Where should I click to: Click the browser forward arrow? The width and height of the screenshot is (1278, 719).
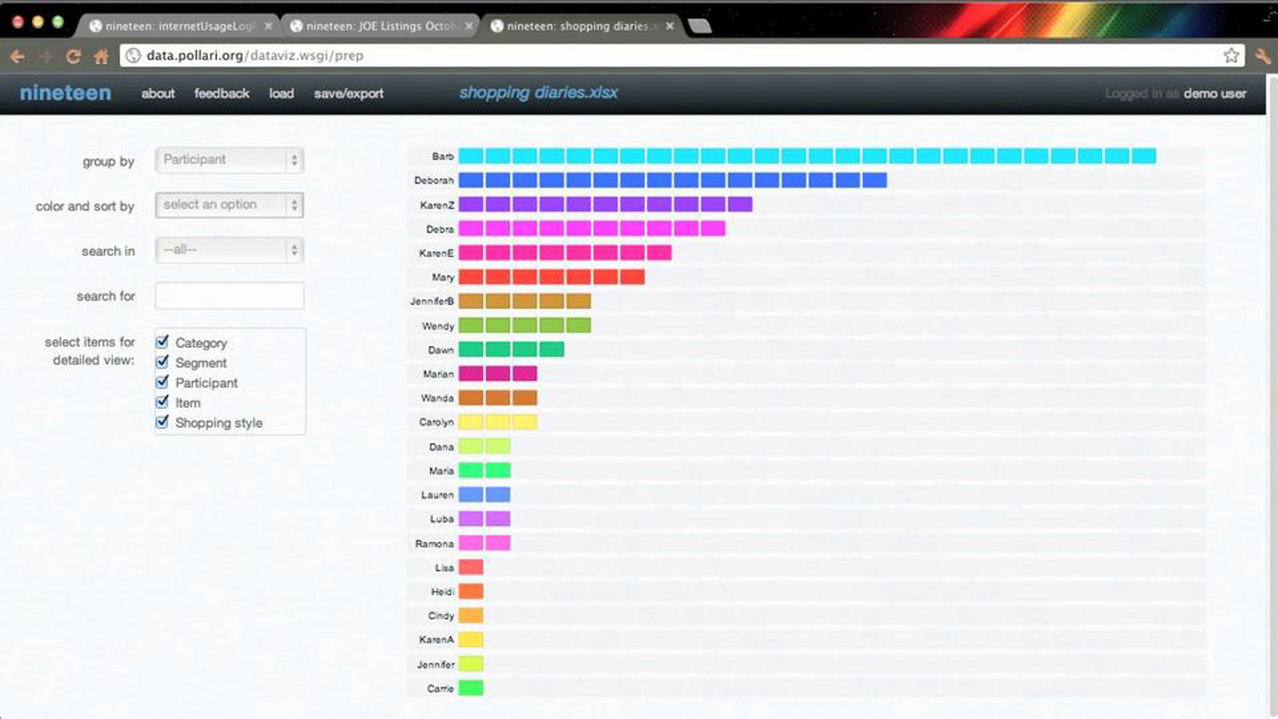pos(46,56)
